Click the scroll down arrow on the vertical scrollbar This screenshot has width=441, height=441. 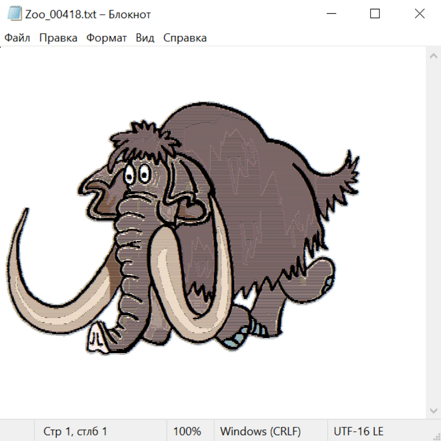click(433, 410)
